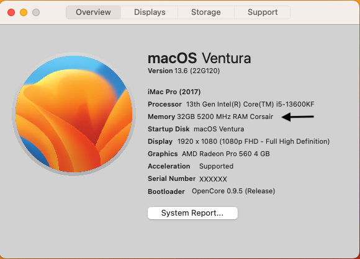
Task: Open the Displays tab
Action: tap(150, 12)
